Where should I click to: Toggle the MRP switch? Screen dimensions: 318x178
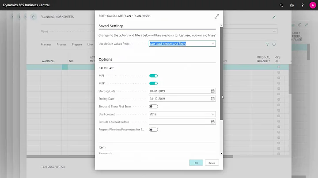153,83
